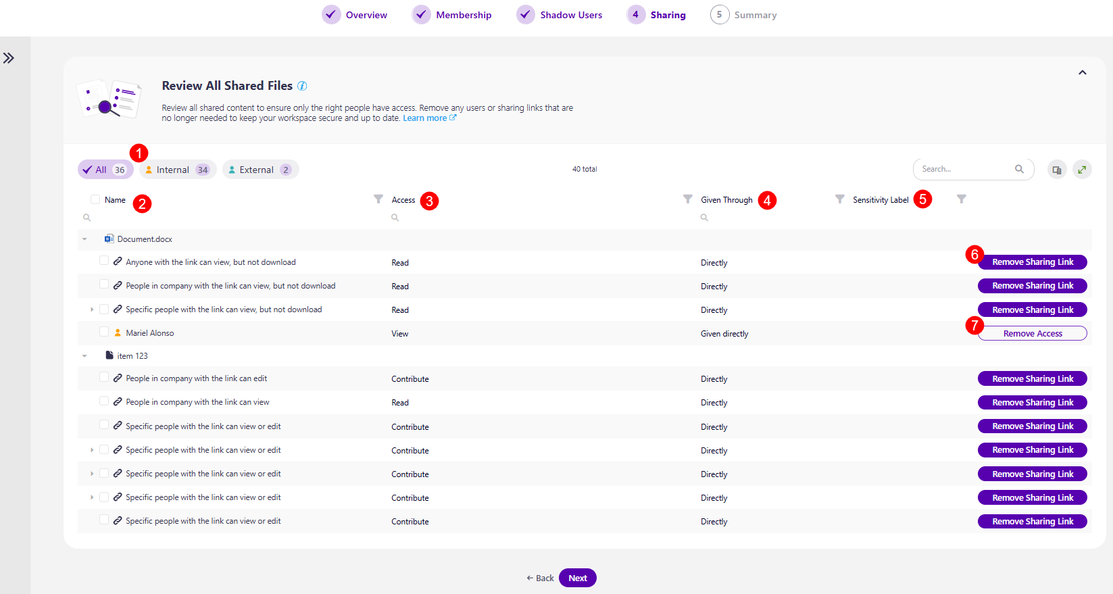Open the Learn more link
This screenshot has width=1113, height=594.
(x=429, y=118)
